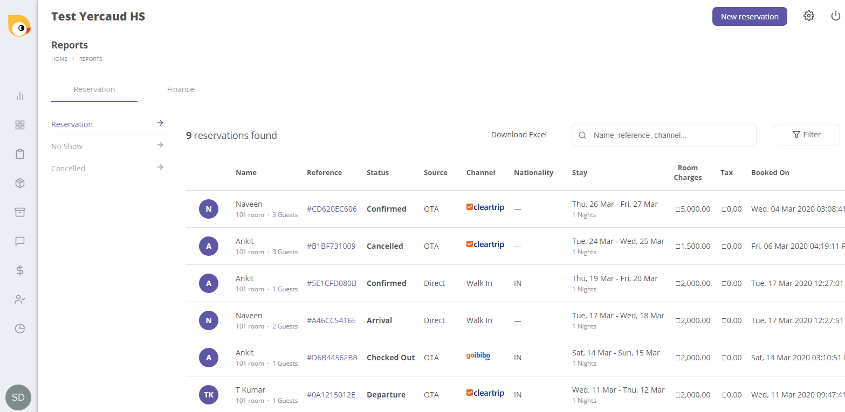Screen dimensions: 845x412
Task: Click the dollar sign finance icon
Action: [x=20, y=270]
